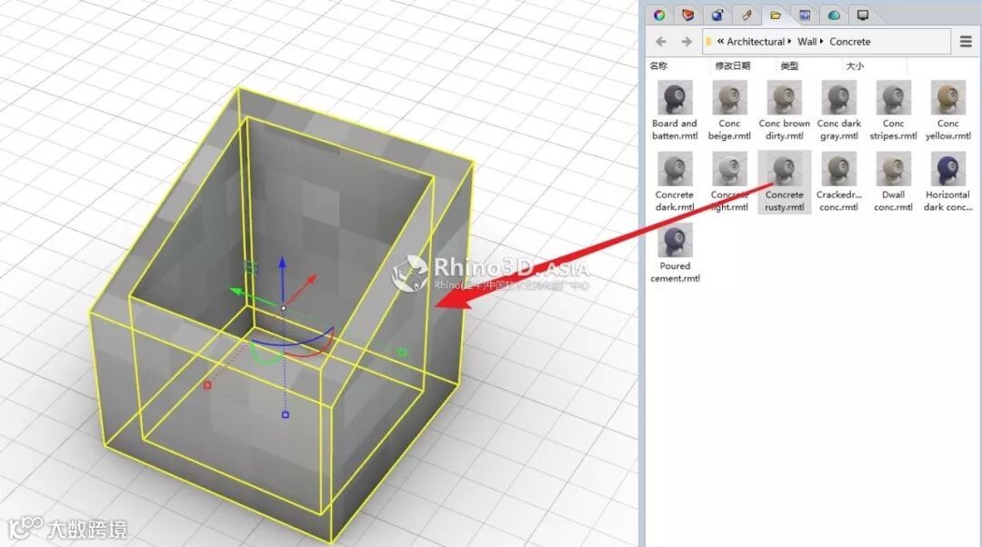982x547 pixels.
Task: Click the Concrete breadcrumb segment
Action: 850,41
